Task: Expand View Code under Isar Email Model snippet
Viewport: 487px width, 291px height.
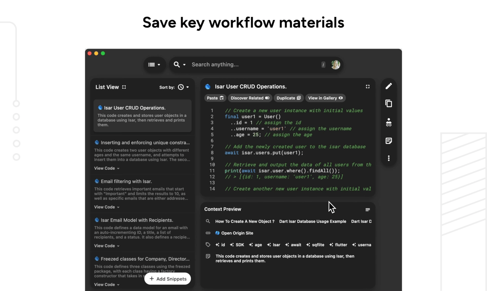Action: 107,246
